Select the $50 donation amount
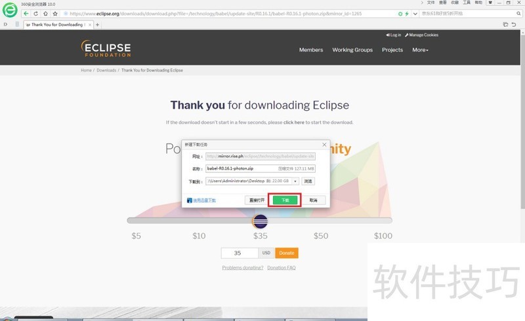 tap(321, 236)
